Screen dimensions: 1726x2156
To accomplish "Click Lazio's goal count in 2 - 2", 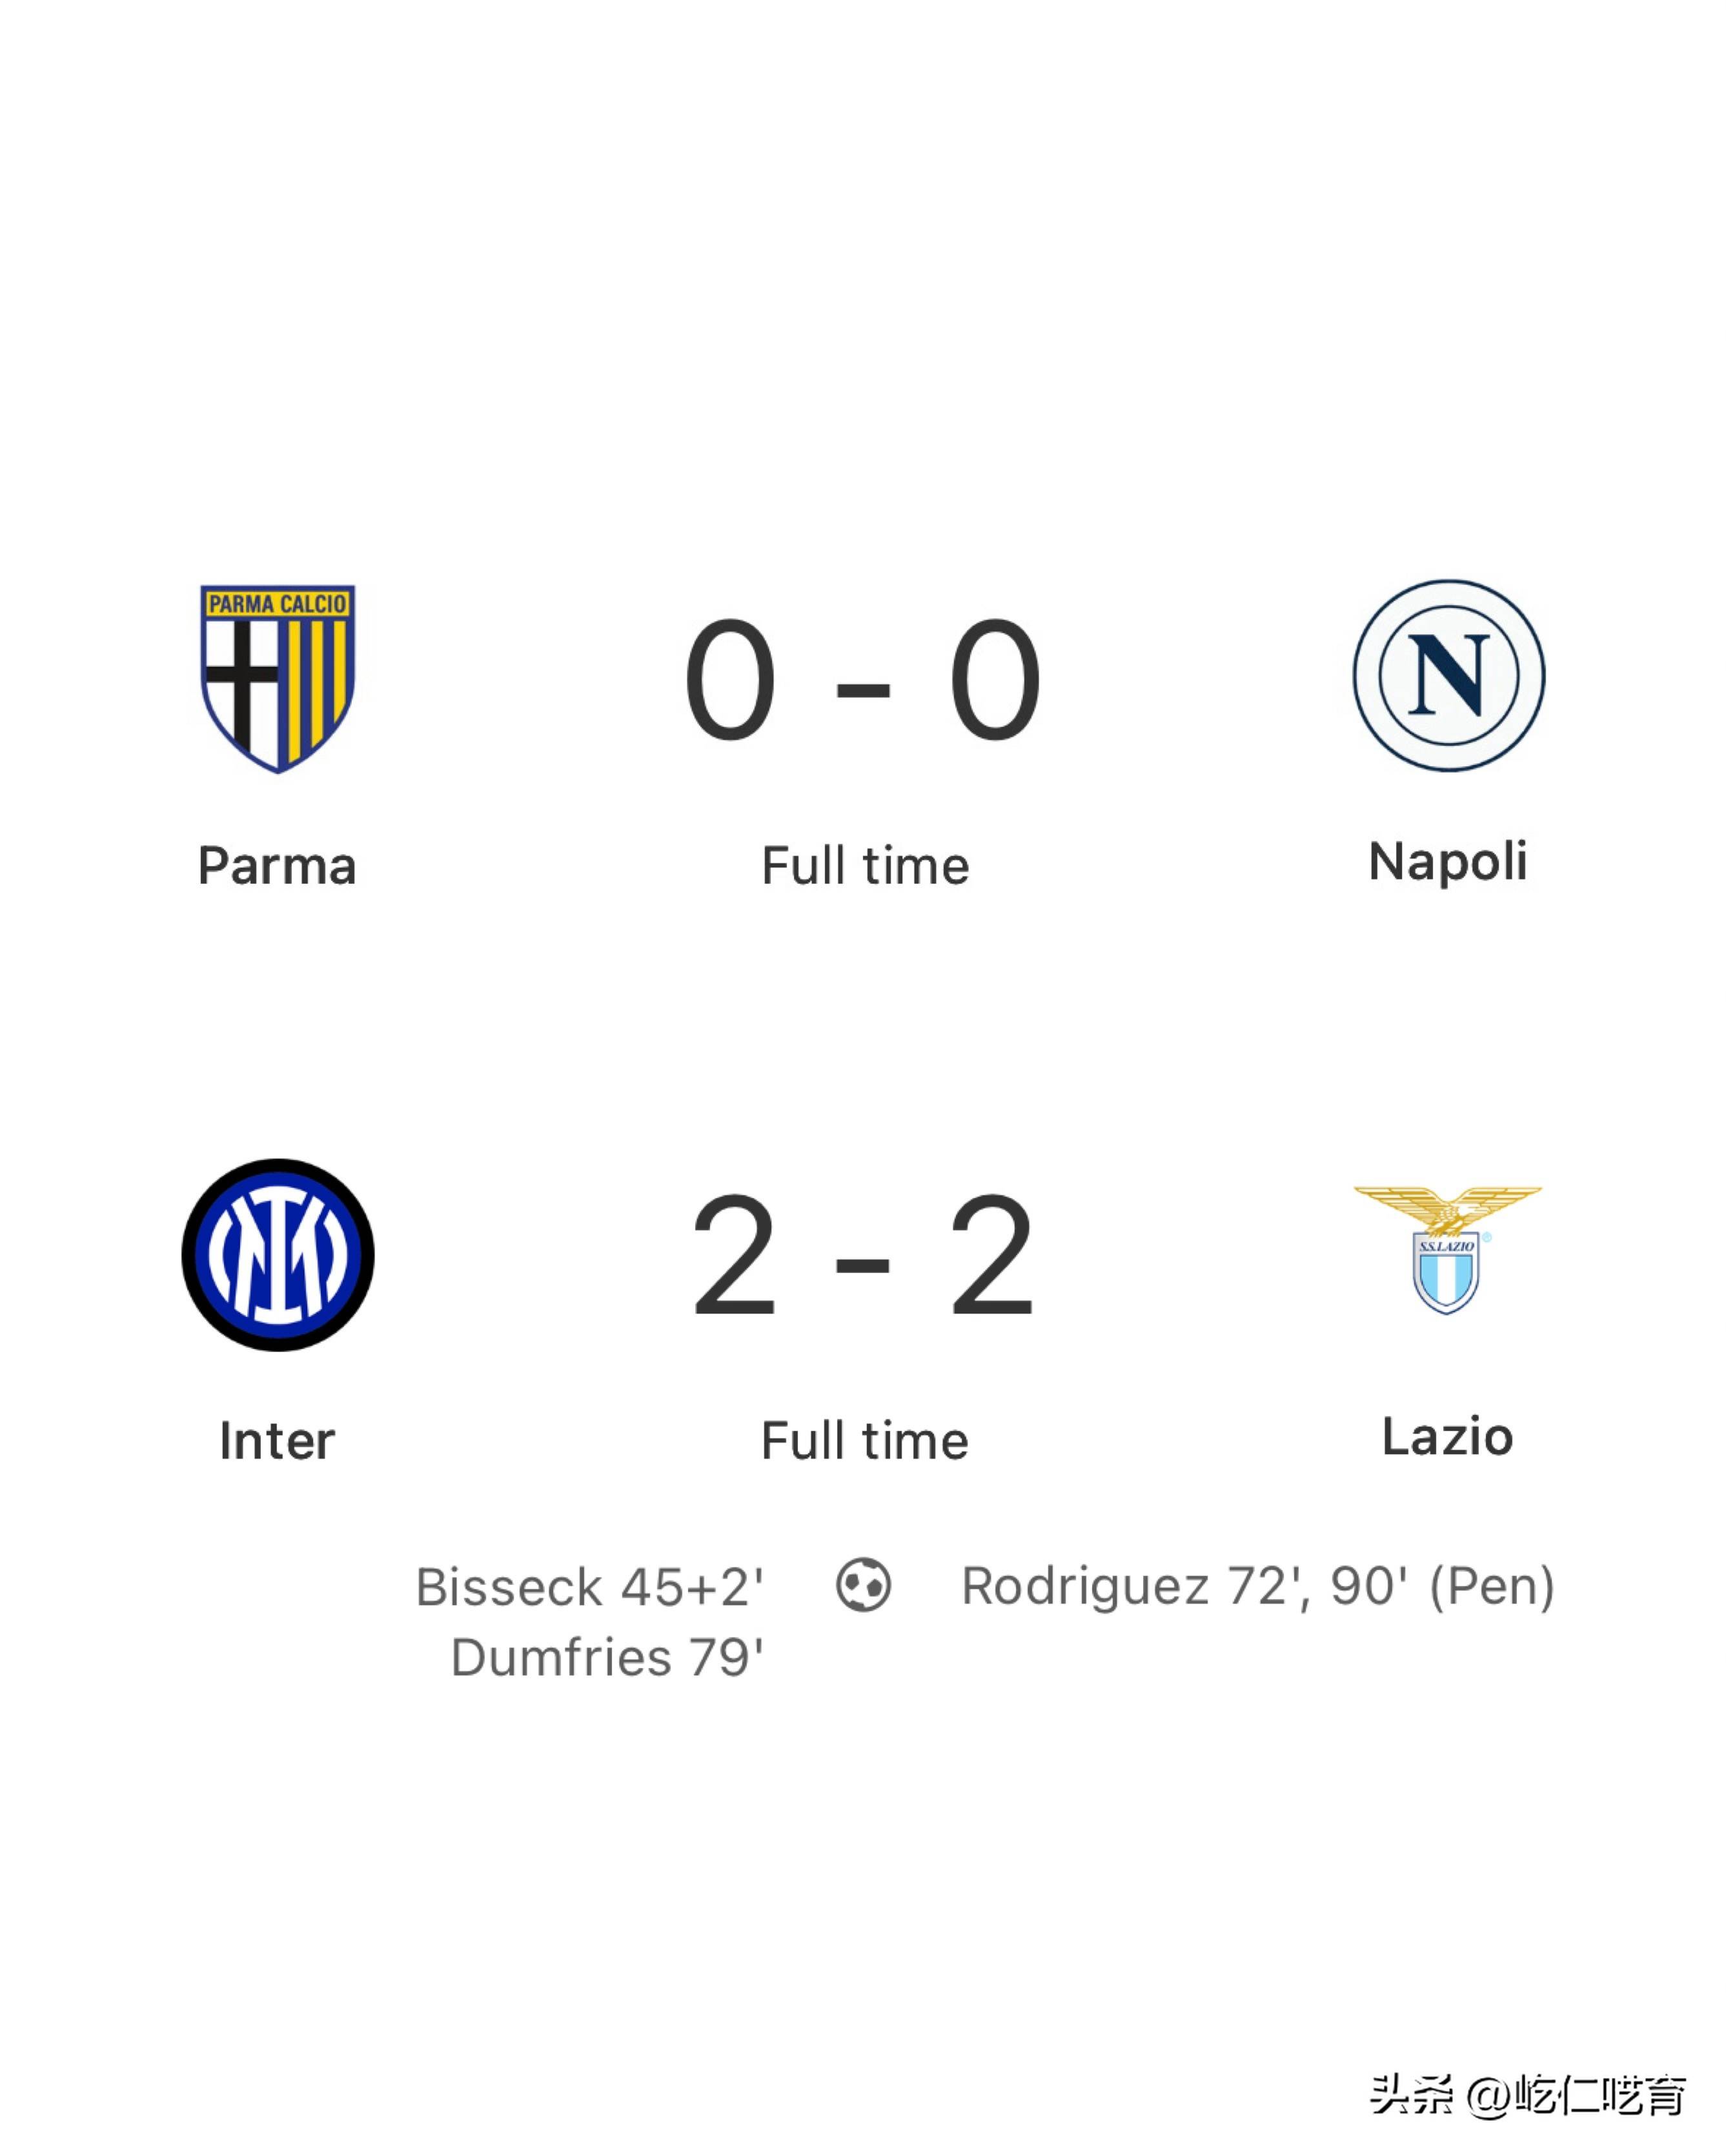I will pos(992,1256).
